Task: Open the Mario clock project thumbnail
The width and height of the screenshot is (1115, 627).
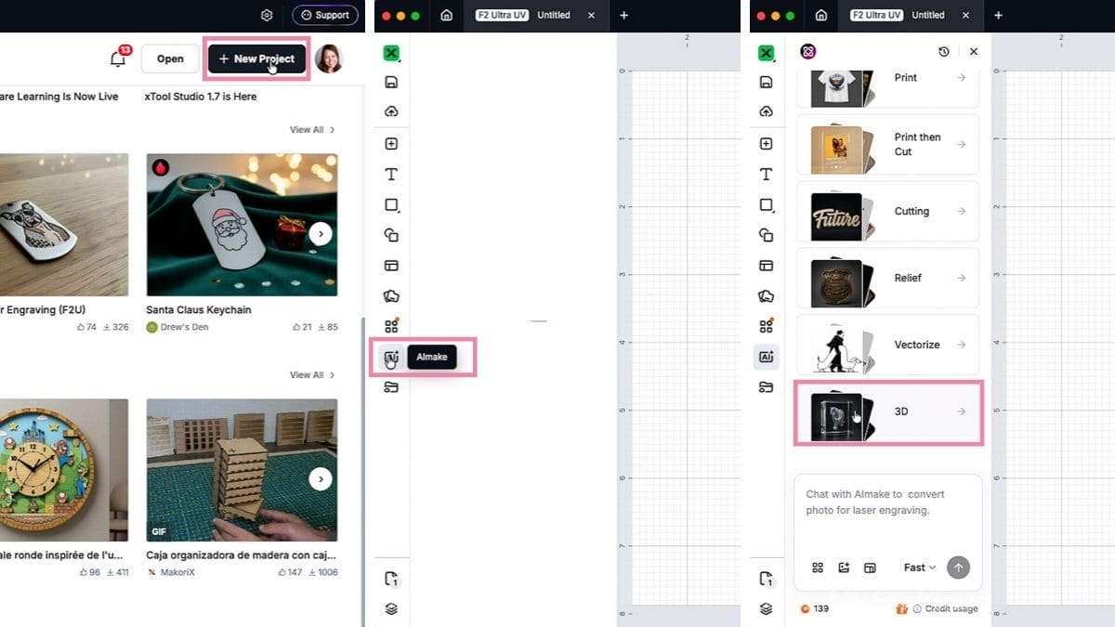Action: (64, 470)
